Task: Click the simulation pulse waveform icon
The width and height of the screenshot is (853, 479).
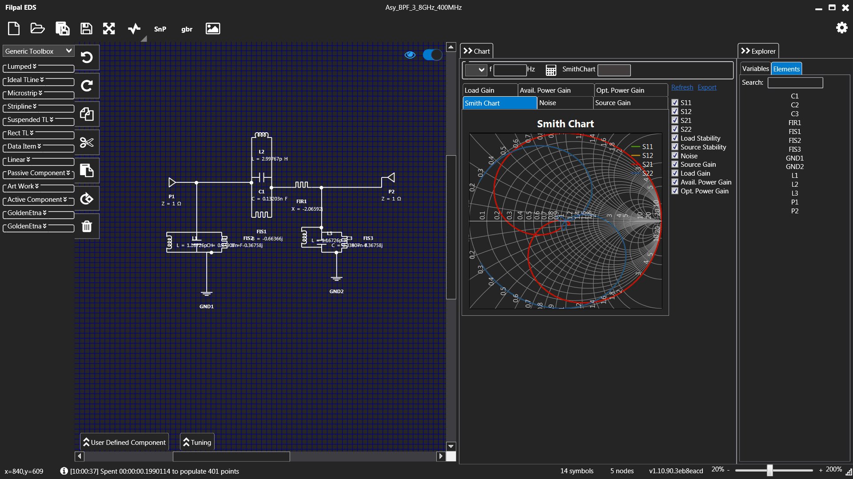Action: [x=134, y=29]
